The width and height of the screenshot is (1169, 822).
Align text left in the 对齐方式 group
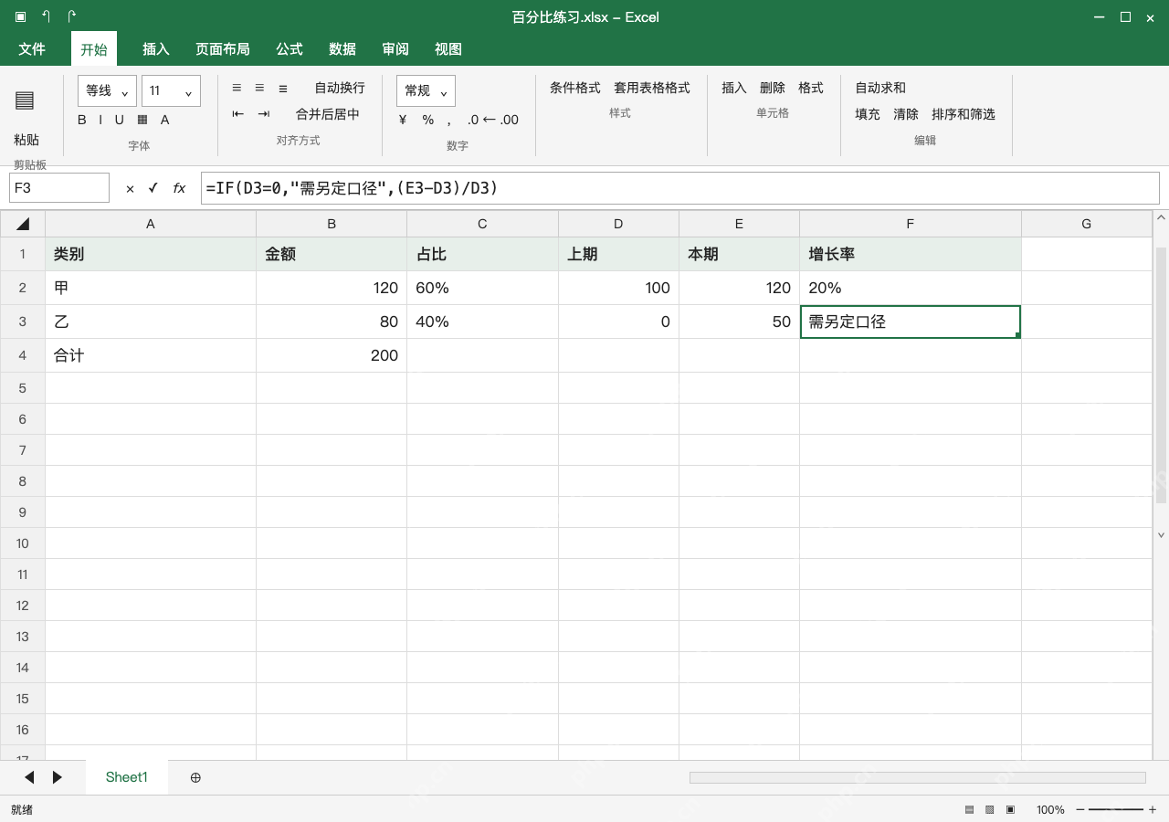pos(237,88)
